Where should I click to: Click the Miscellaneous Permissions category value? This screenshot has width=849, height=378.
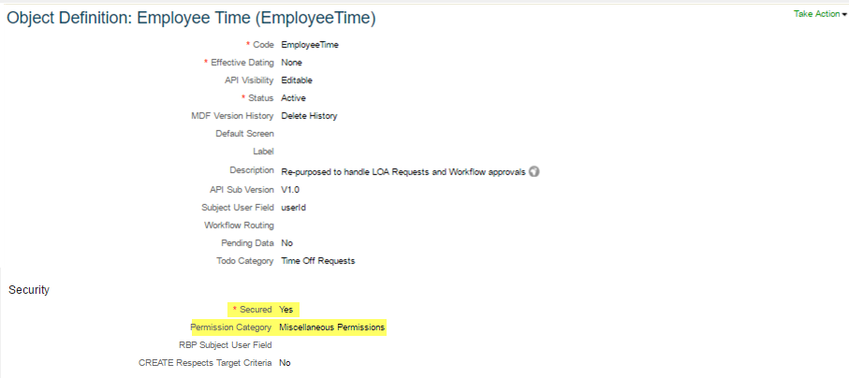tap(332, 327)
